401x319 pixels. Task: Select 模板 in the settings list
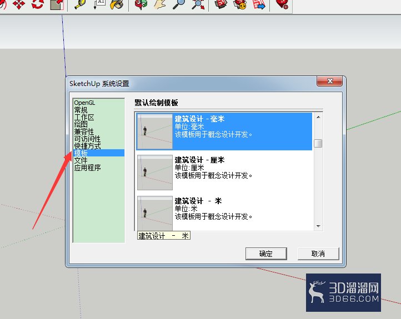point(99,153)
